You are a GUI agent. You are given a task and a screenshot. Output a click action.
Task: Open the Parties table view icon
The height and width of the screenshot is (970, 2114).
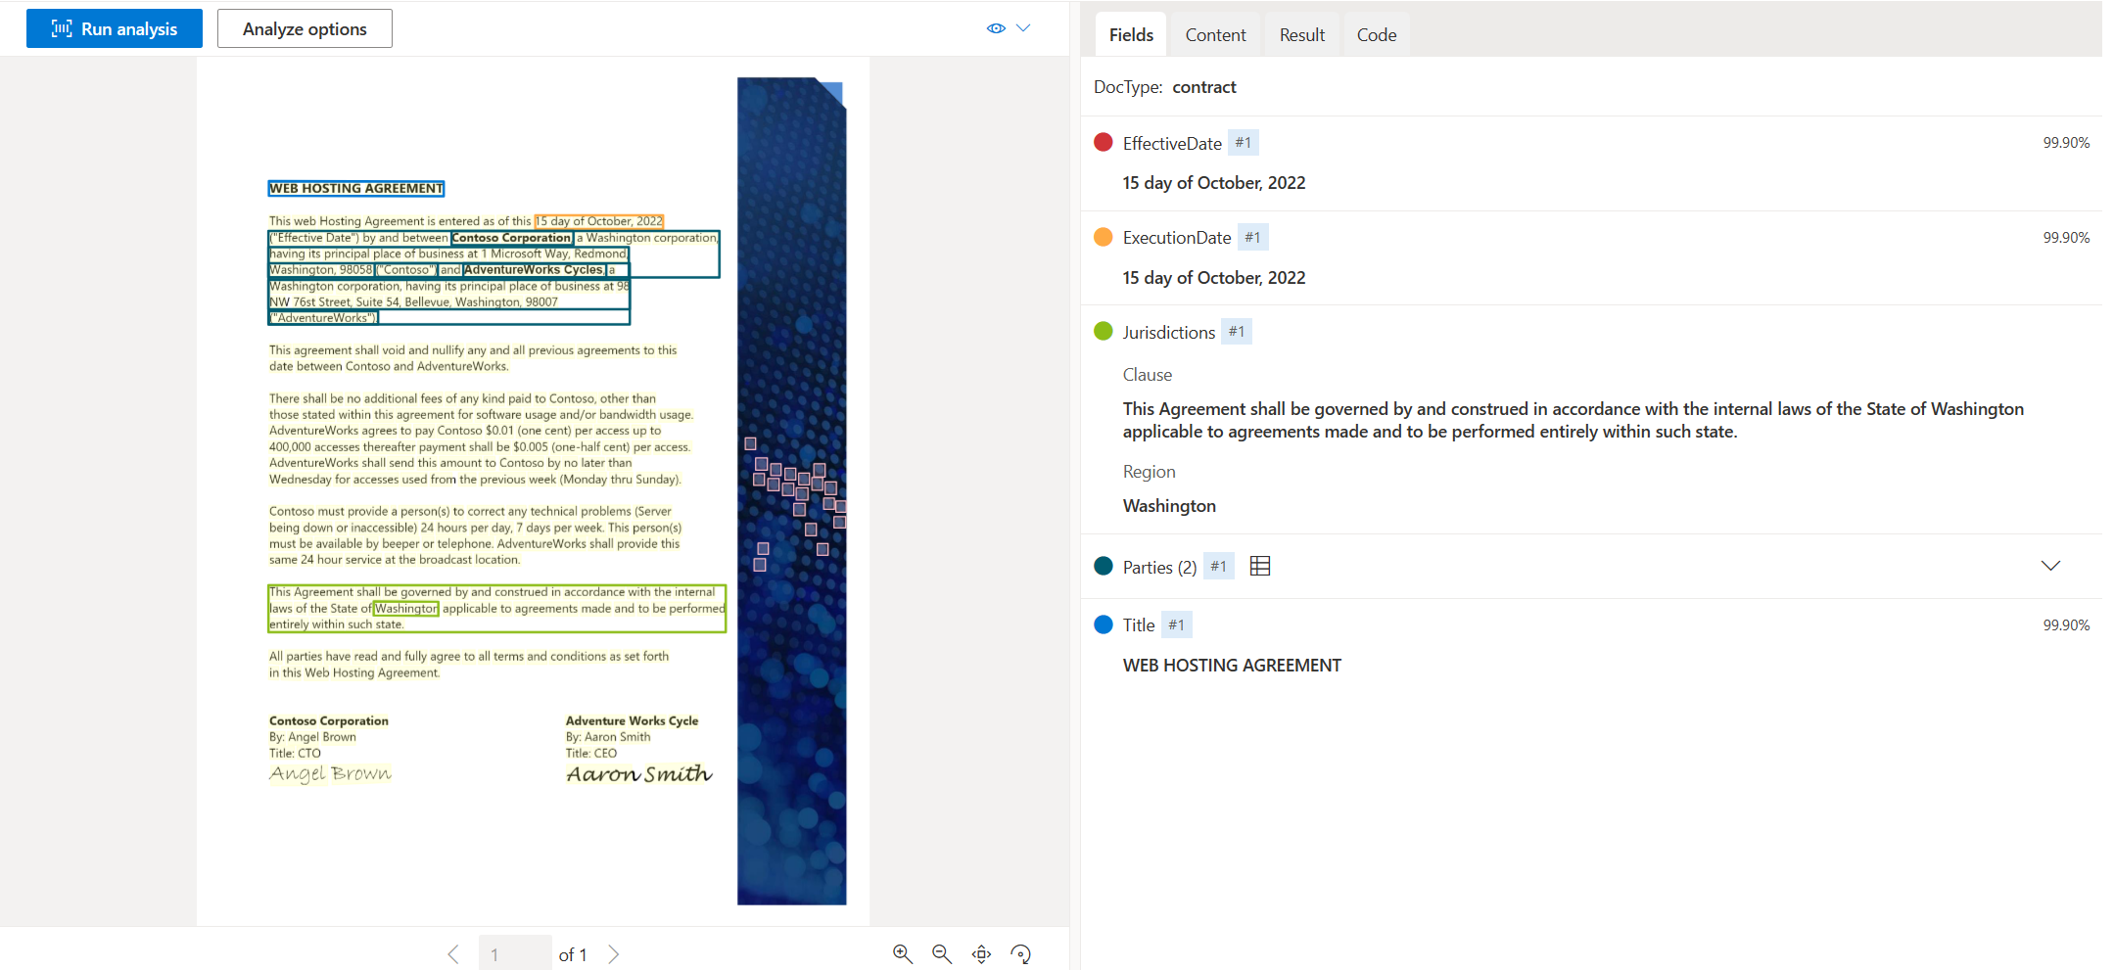[x=1260, y=566]
